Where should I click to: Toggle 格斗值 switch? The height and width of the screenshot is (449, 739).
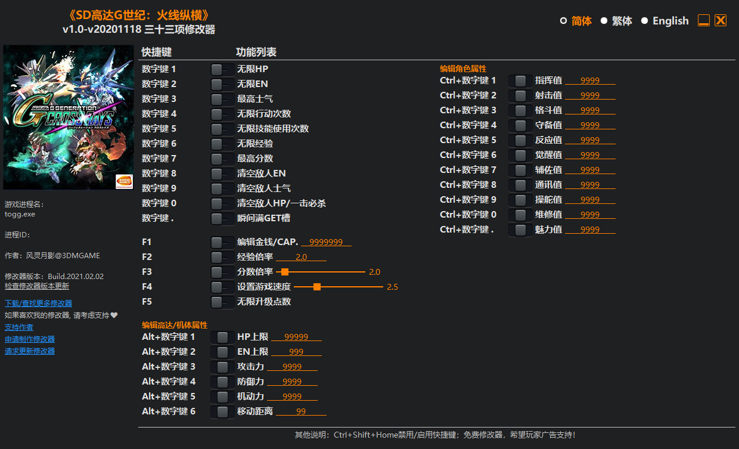tap(520, 110)
